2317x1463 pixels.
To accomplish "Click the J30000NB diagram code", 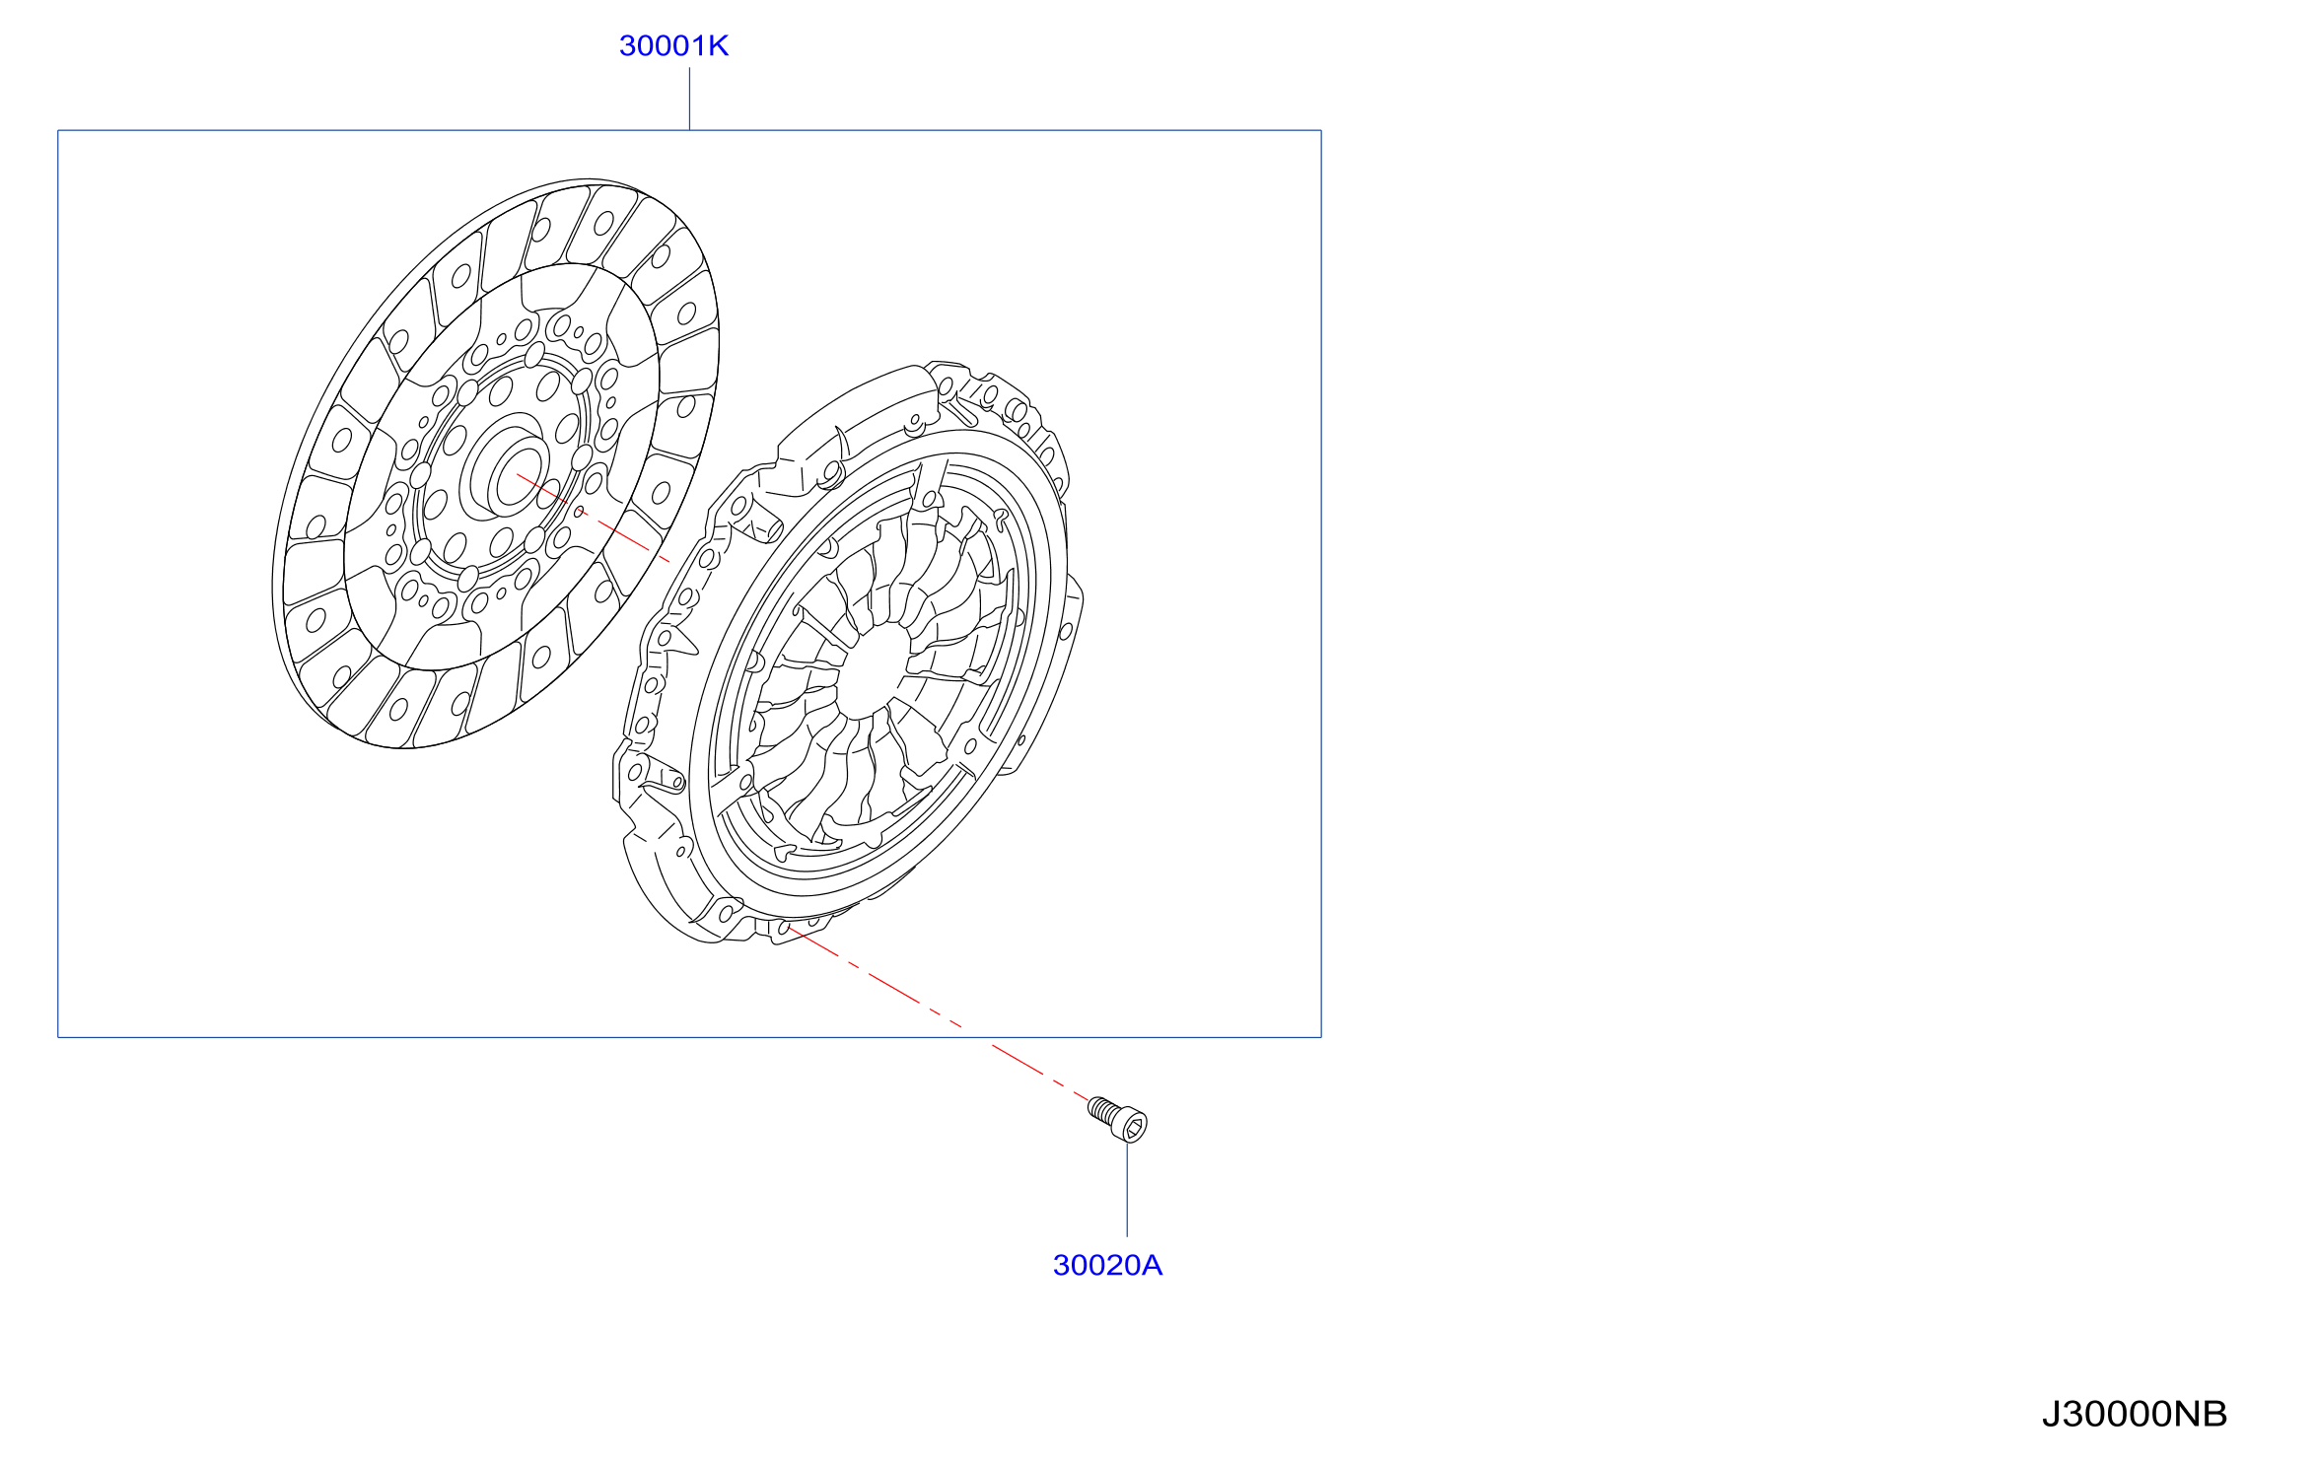I will [x=2134, y=1414].
